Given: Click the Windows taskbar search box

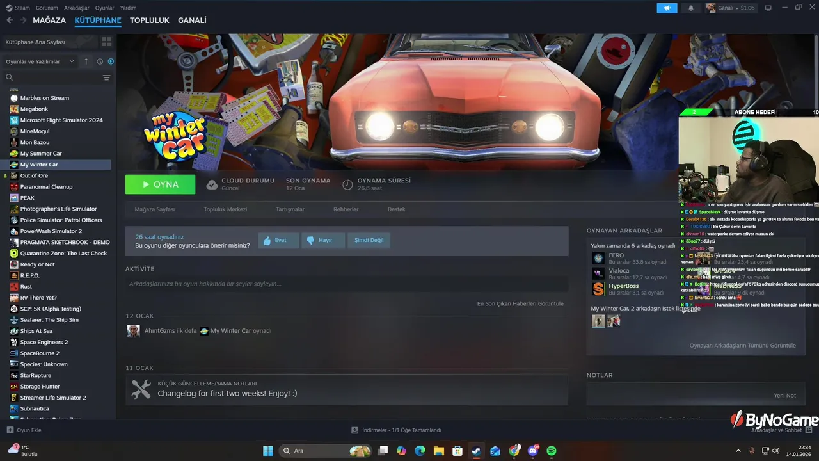Looking at the screenshot, I should pyautogui.click(x=326, y=451).
